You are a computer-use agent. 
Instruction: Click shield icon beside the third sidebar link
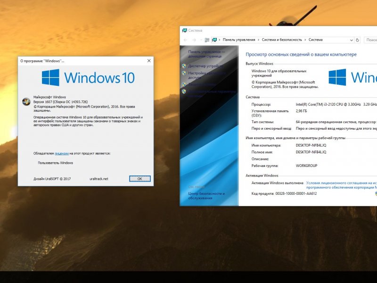click(x=184, y=84)
